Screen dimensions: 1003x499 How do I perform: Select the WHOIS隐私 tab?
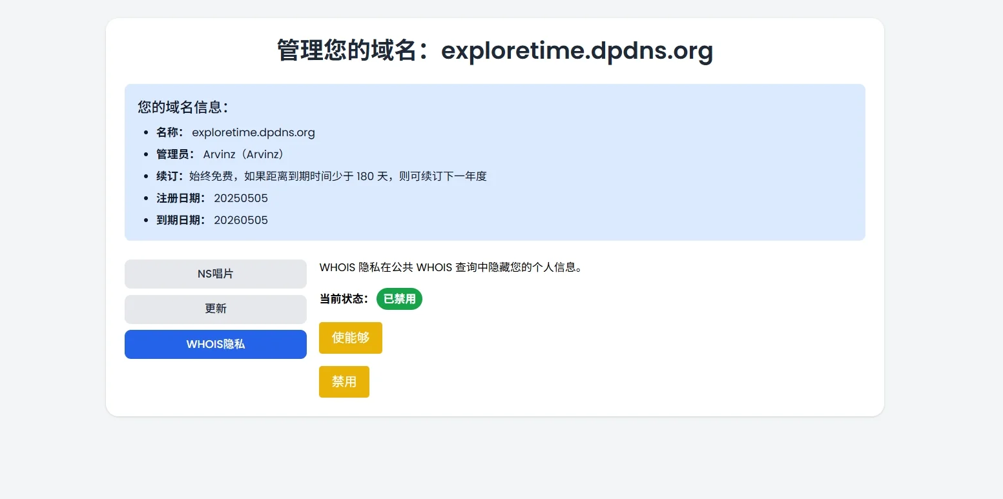point(215,344)
